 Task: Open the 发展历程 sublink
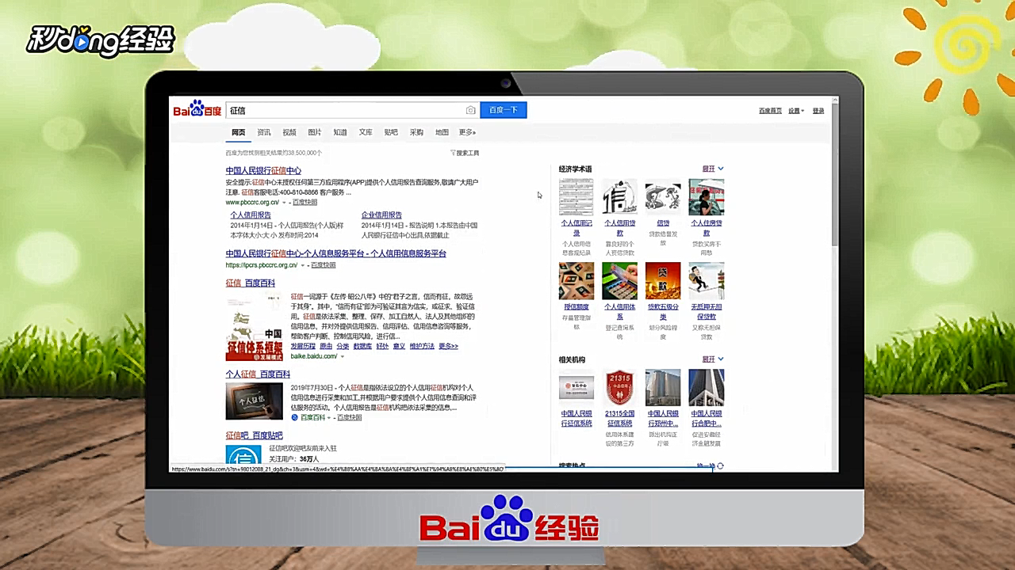[x=303, y=347]
